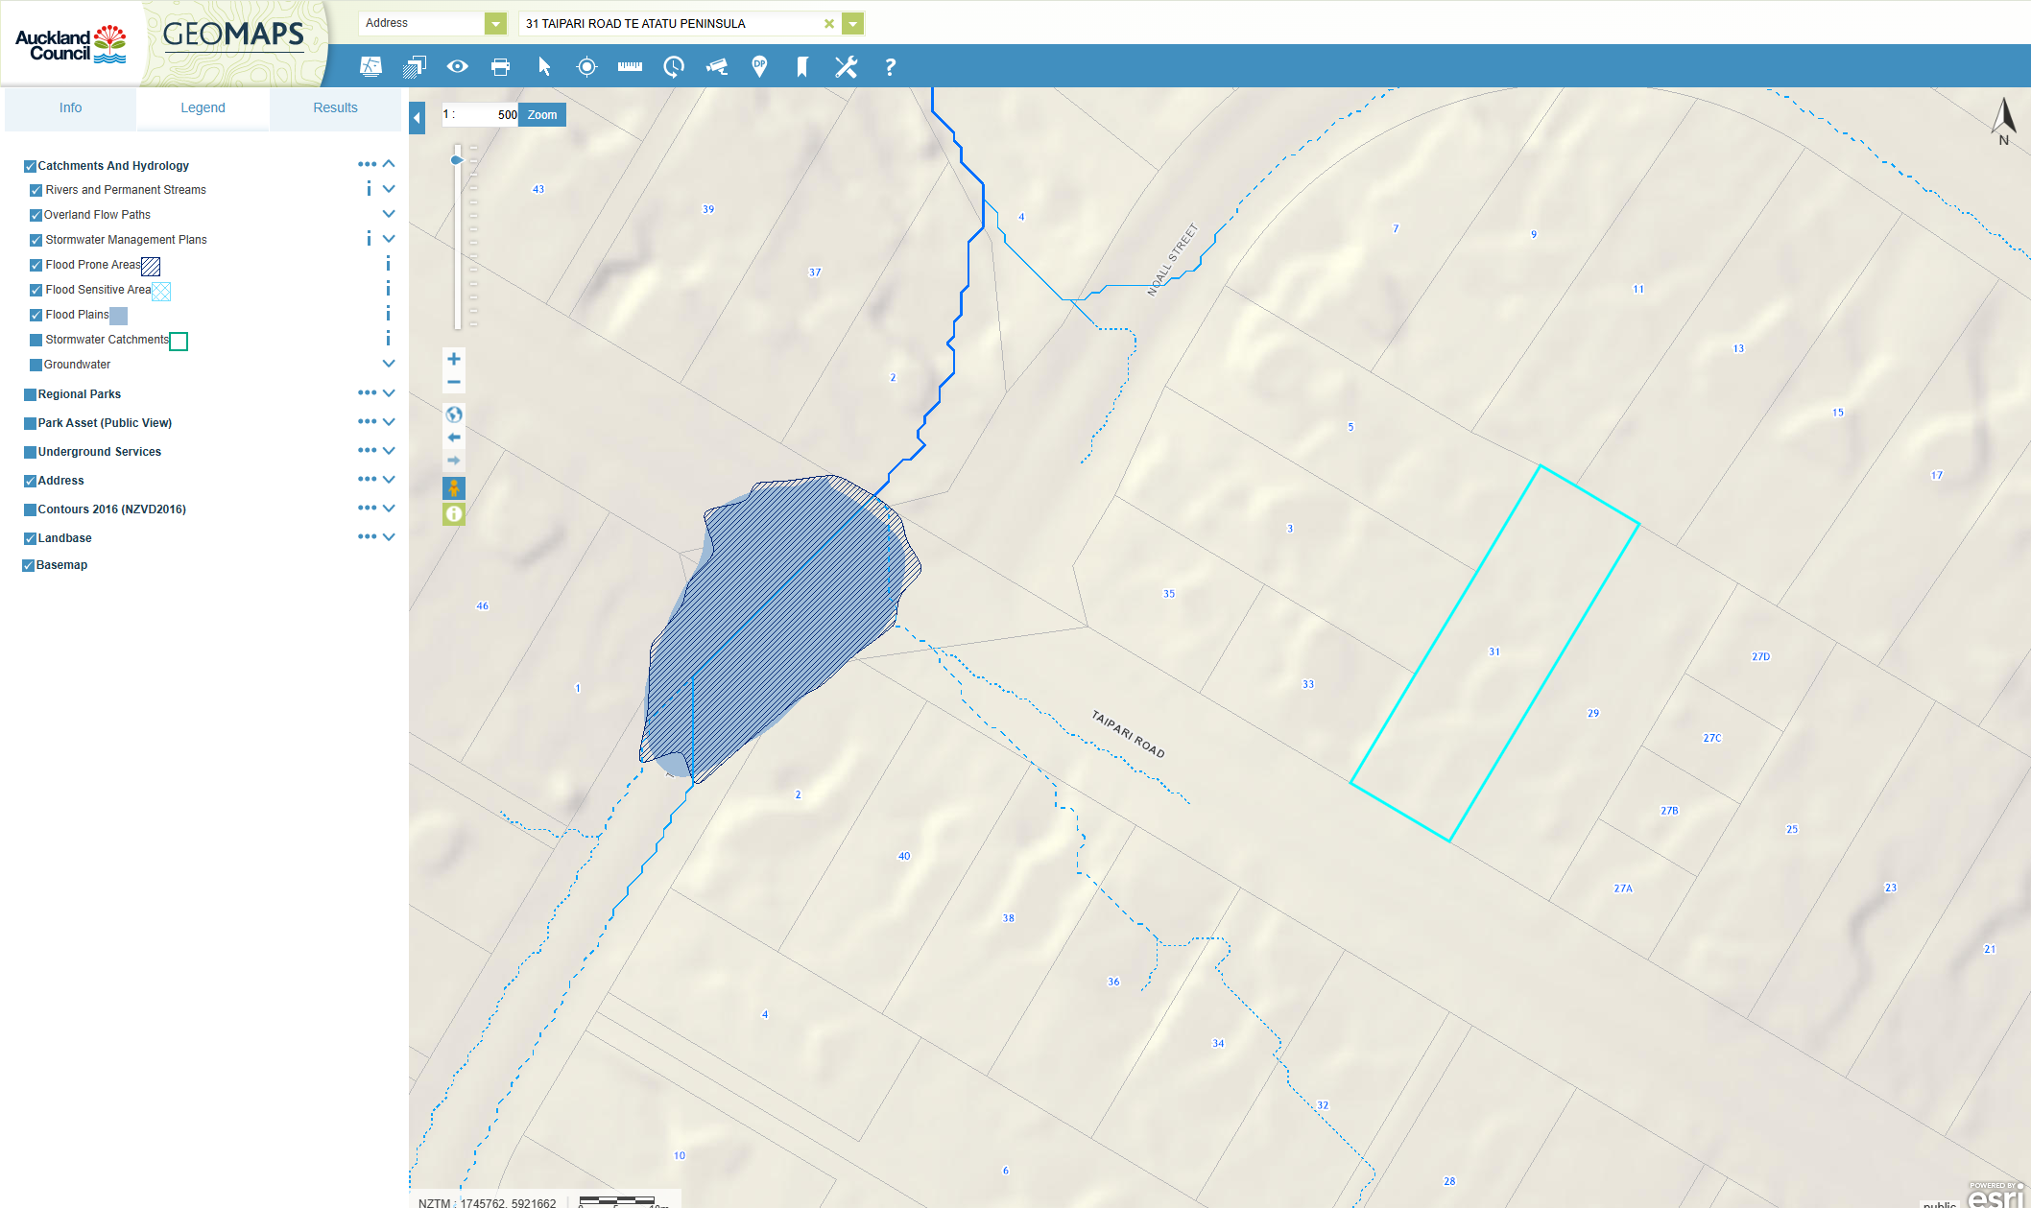Open the help question mark icon
This screenshot has height=1208, width=2031.
click(890, 67)
